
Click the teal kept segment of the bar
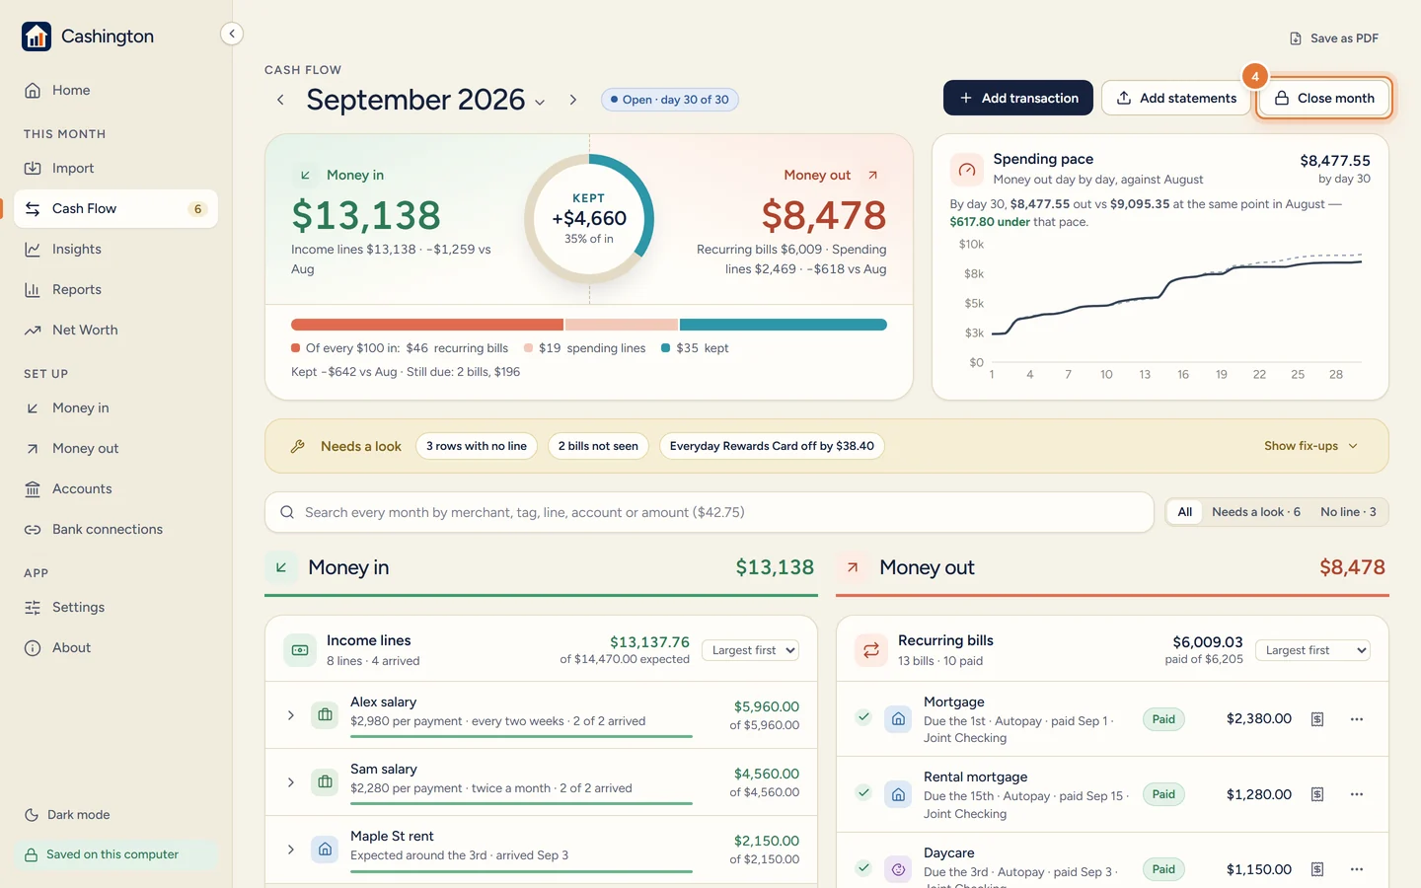tap(784, 325)
